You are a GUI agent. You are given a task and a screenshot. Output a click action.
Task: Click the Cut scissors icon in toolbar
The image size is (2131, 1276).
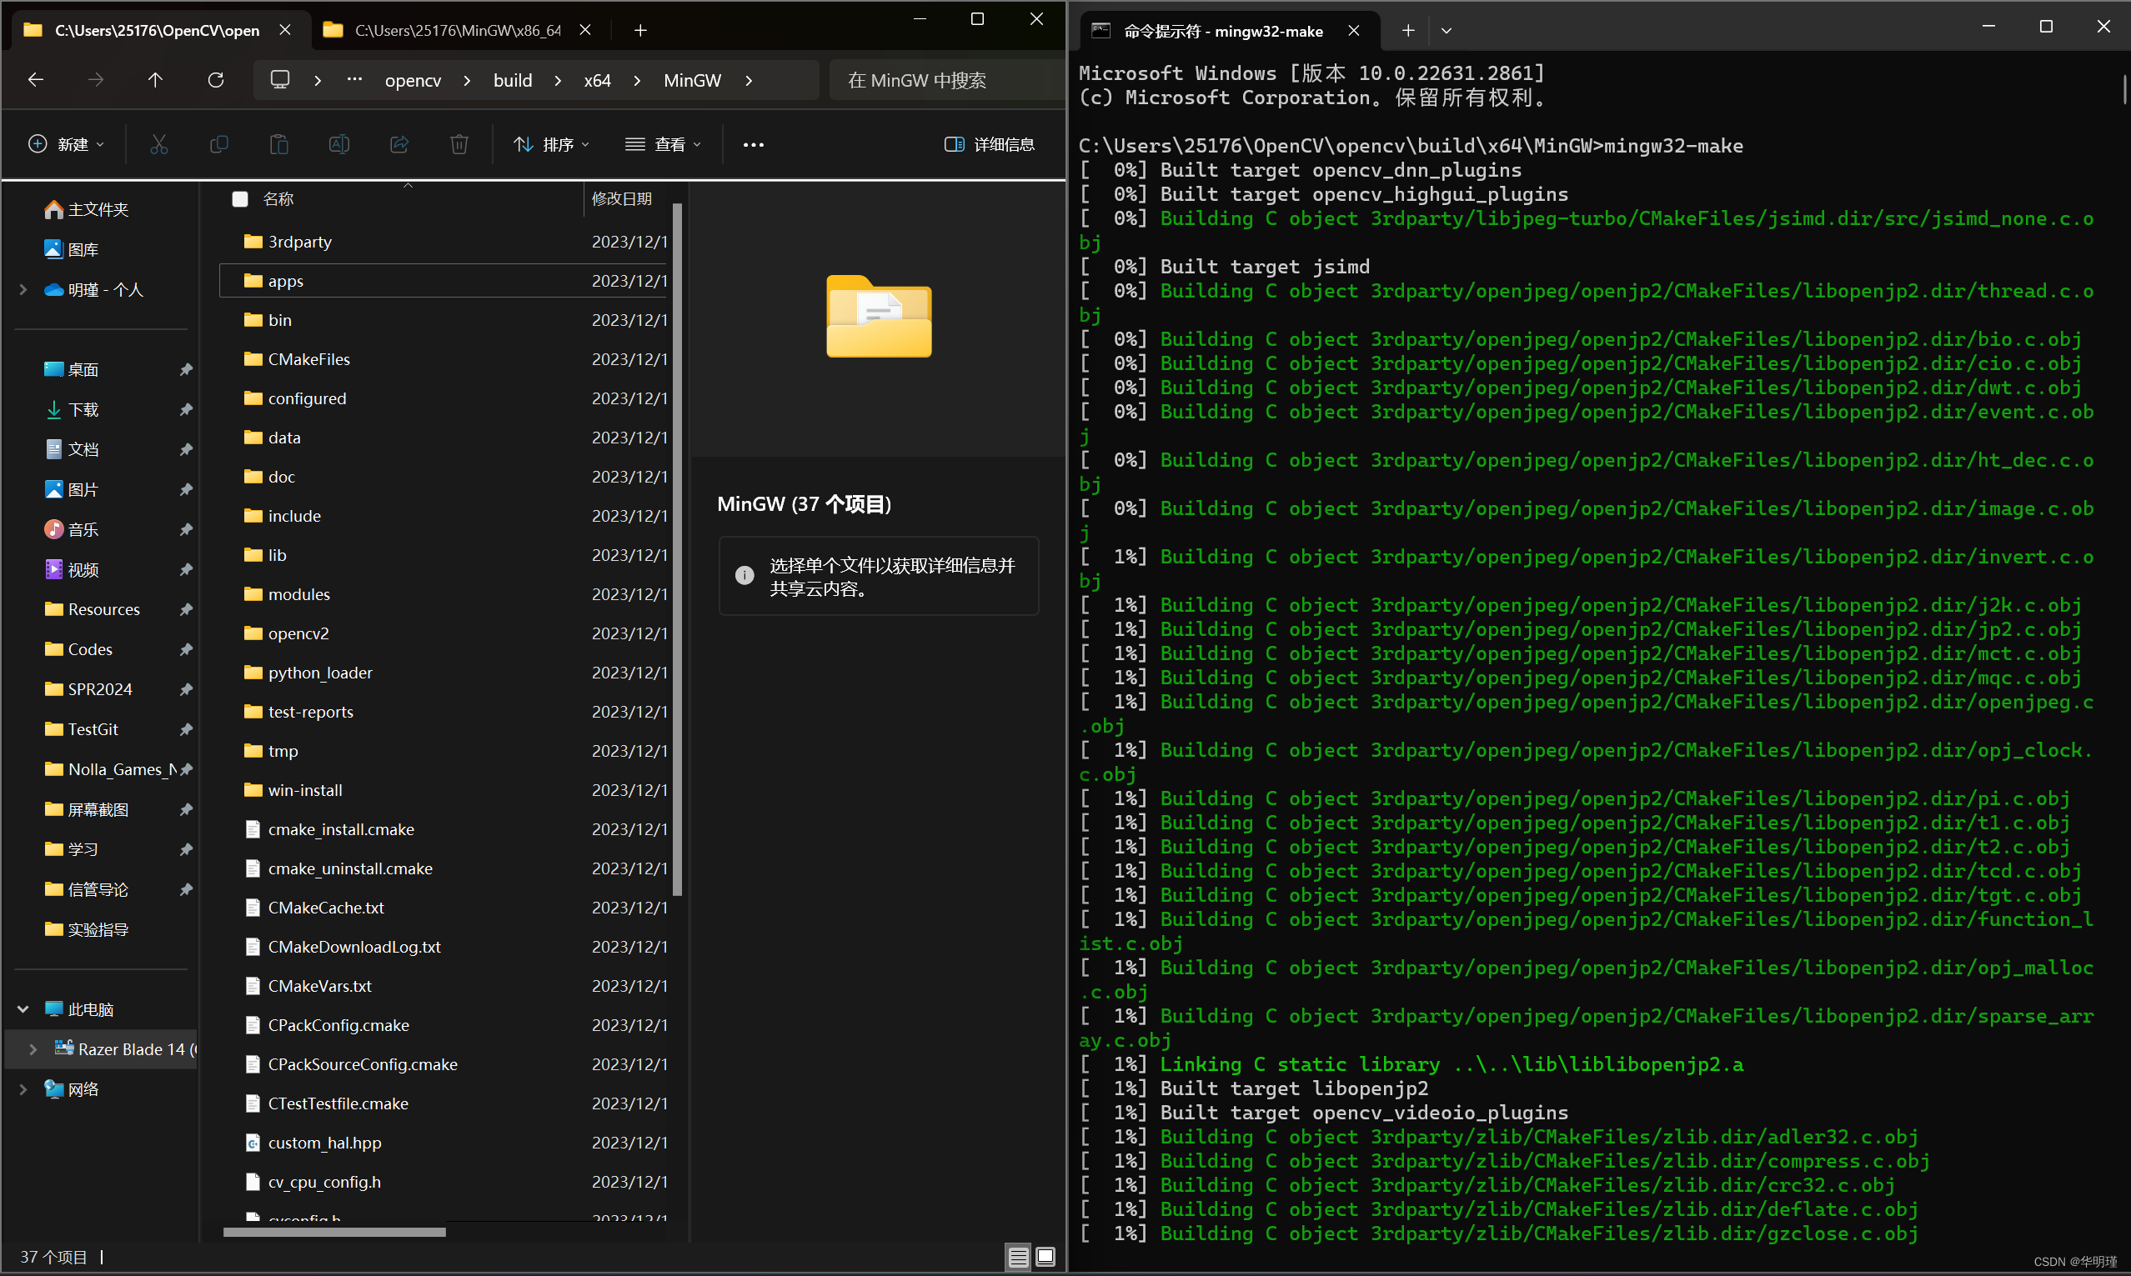159,144
